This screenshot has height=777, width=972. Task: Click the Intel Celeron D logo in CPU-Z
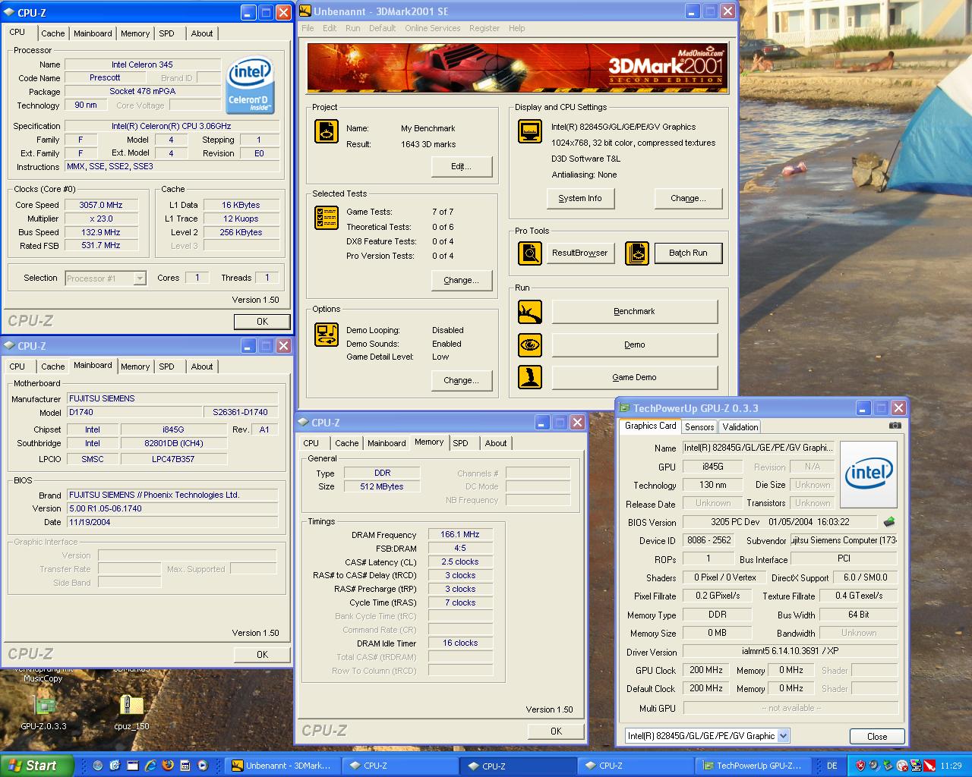pos(250,86)
